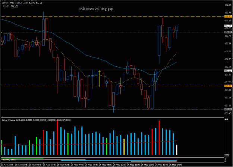Click the '26 May 09:45' time axis label
The width and height of the screenshot is (233, 167).
coord(106,165)
